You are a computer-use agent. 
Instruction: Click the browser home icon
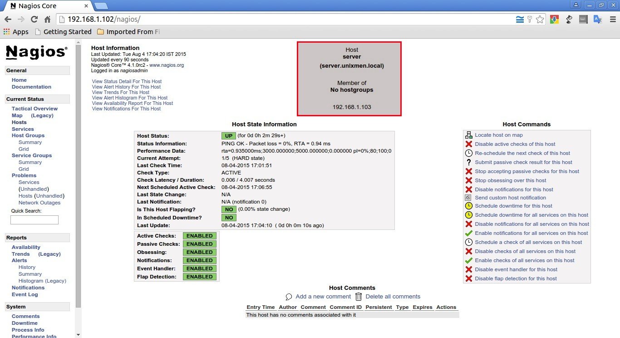click(x=47, y=20)
